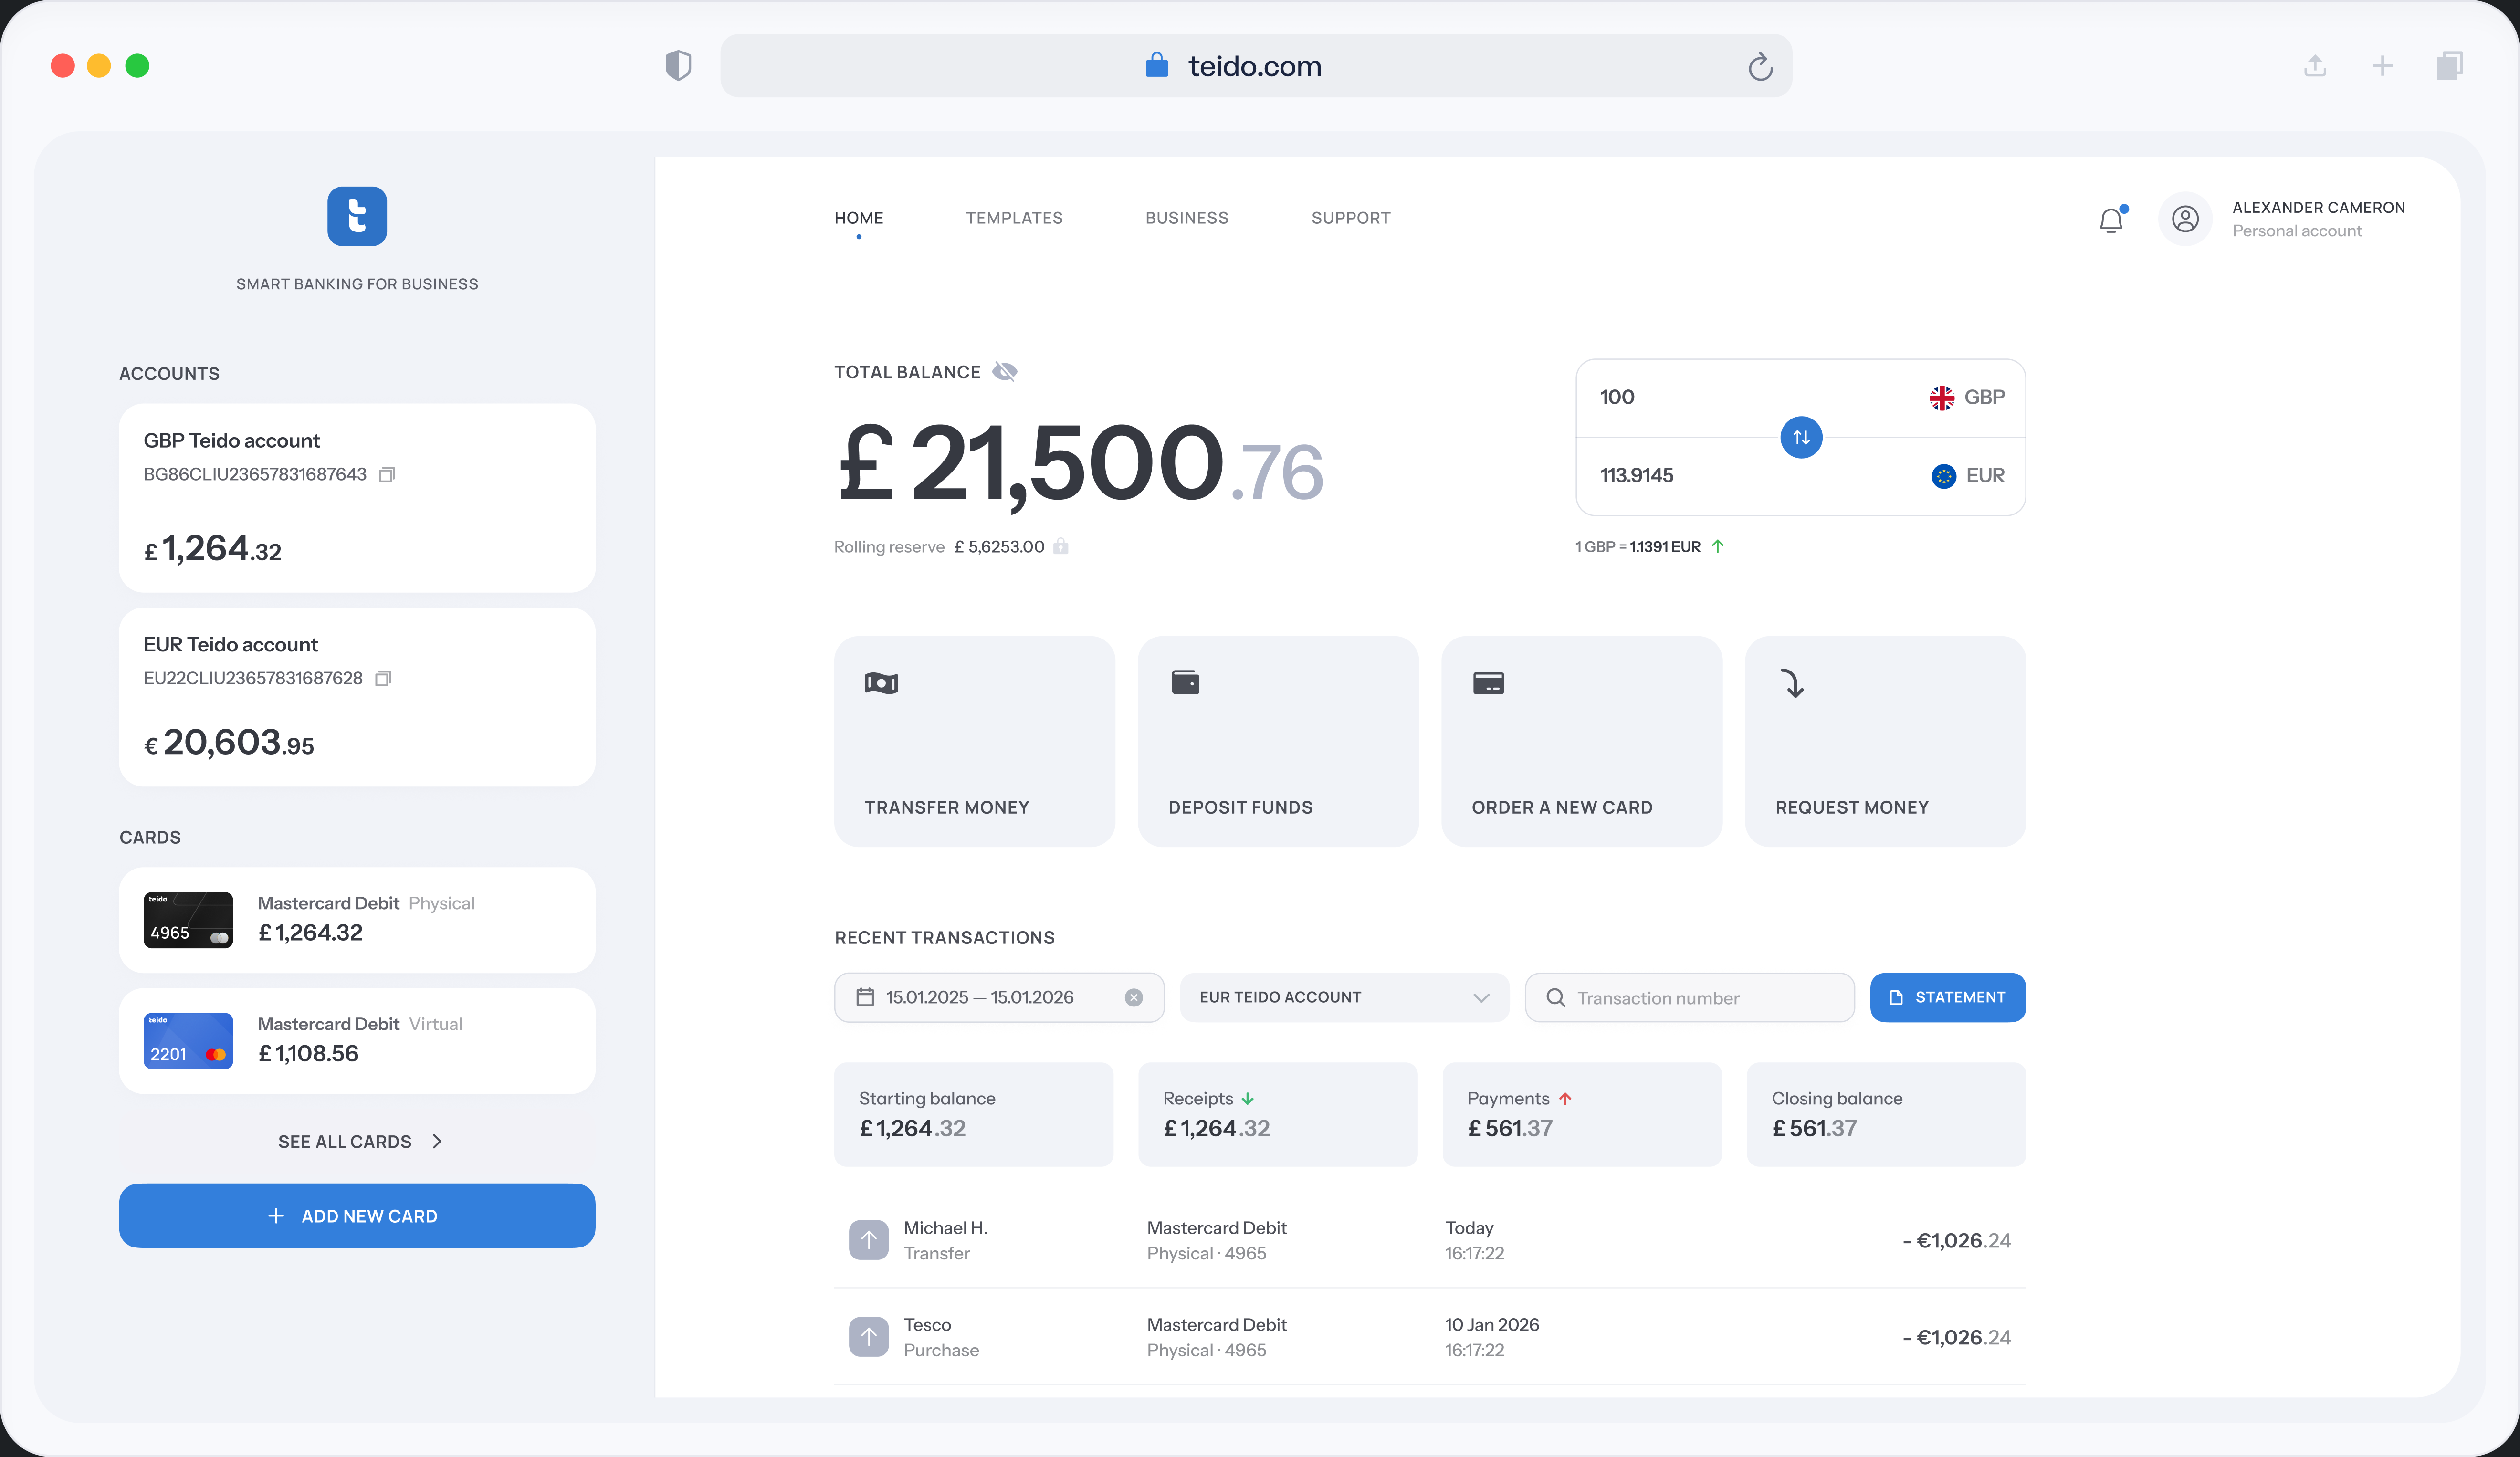Open the EUR Teido Account dropdown
2520x1457 pixels.
(x=1344, y=997)
